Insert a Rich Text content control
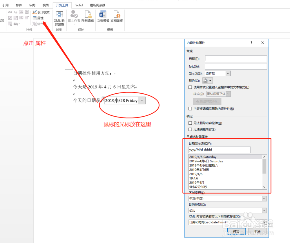The height and width of the screenshot is (243, 290). (x=10, y=12)
